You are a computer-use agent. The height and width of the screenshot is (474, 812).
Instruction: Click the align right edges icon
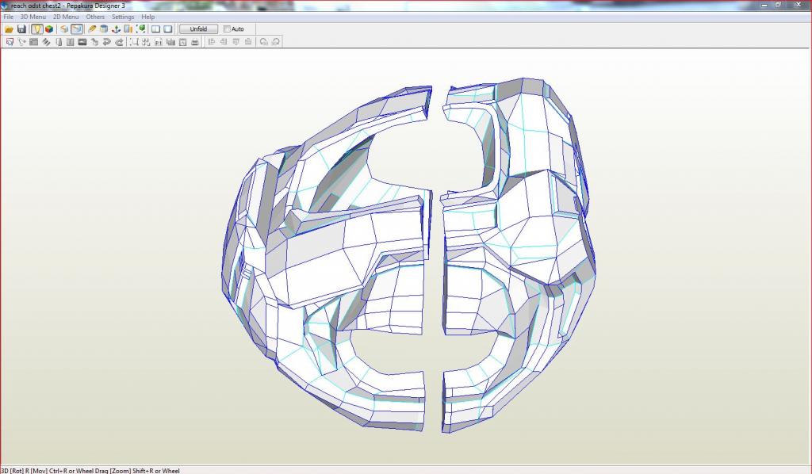224,42
